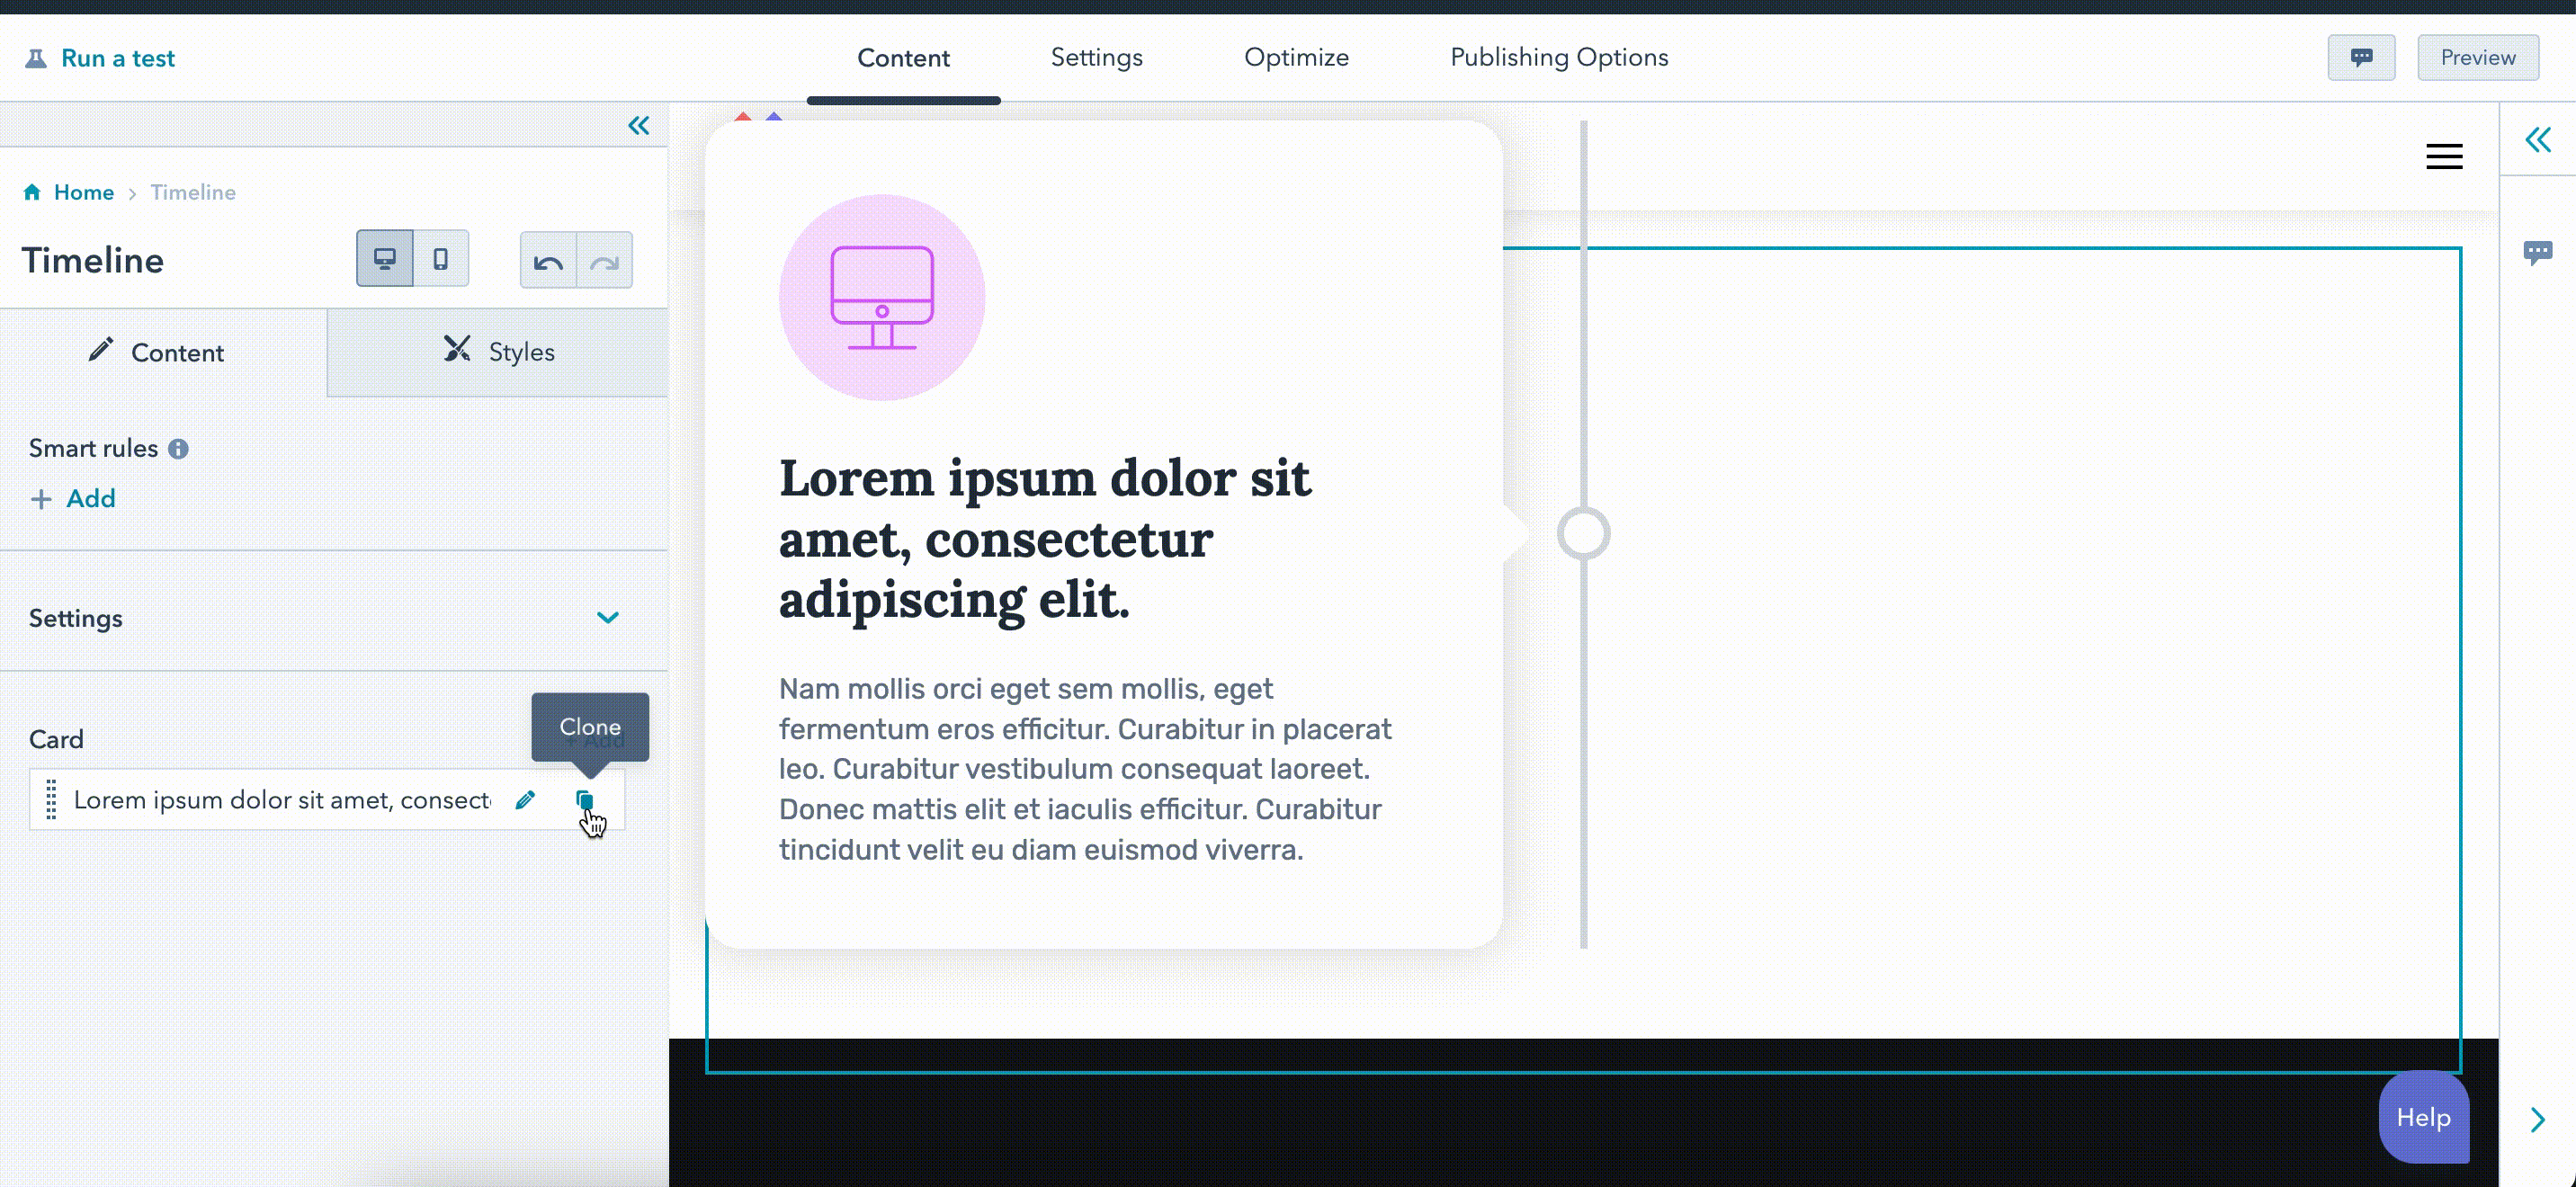Click the Home house icon in breadcrumb
Image resolution: width=2576 pixels, height=1187 pixels.
click(32, 192)
